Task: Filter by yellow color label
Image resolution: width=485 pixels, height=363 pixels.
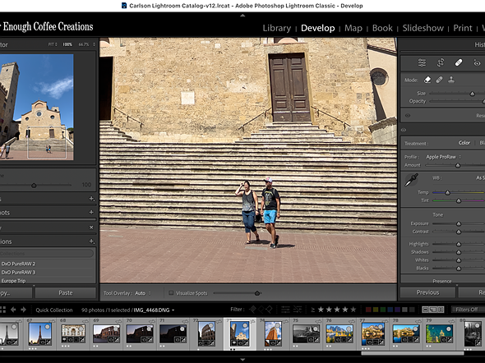Action: tap(376, 310)
